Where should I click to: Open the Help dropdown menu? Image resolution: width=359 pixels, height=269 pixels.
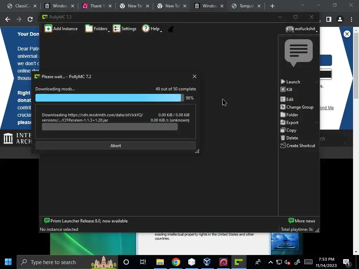tap(152, 29)
